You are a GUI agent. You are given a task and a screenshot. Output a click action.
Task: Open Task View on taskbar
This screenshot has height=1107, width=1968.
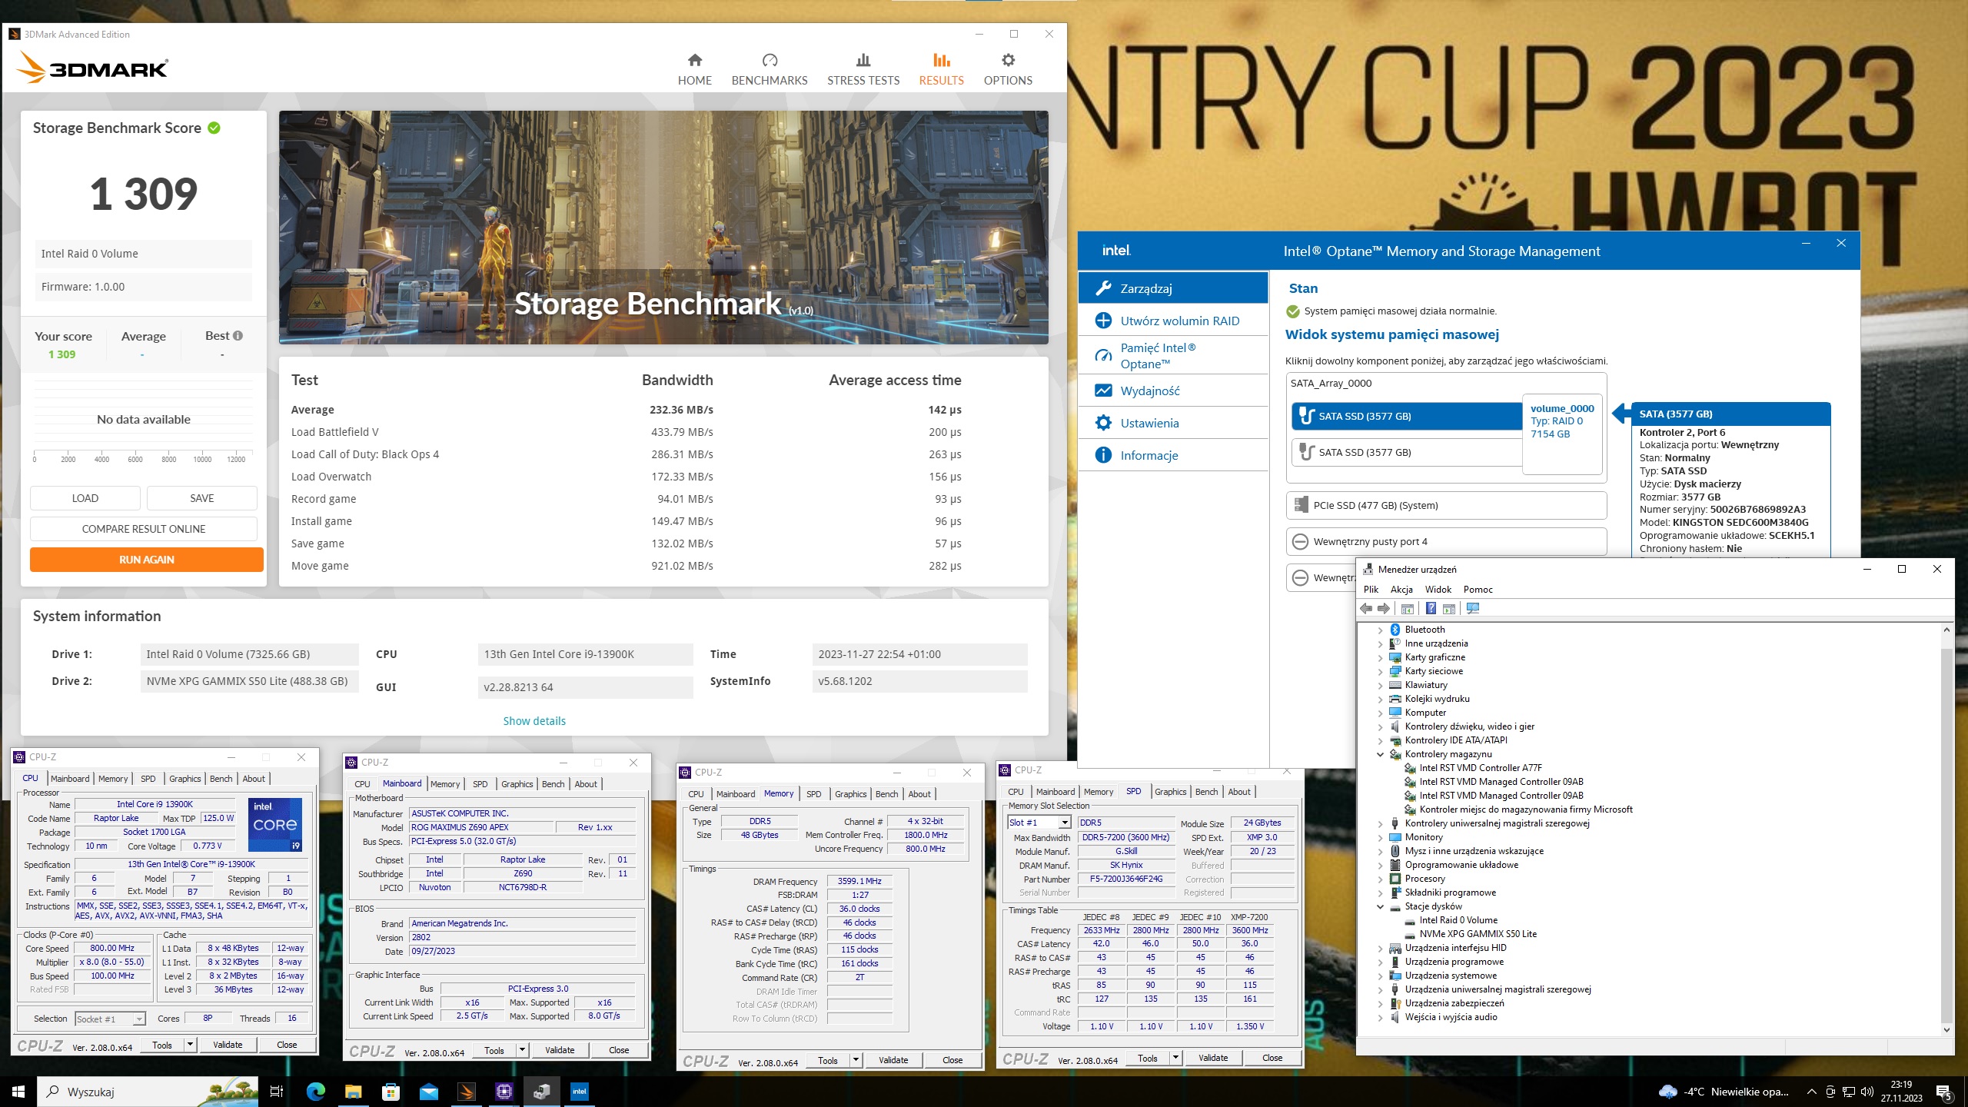277,1092
